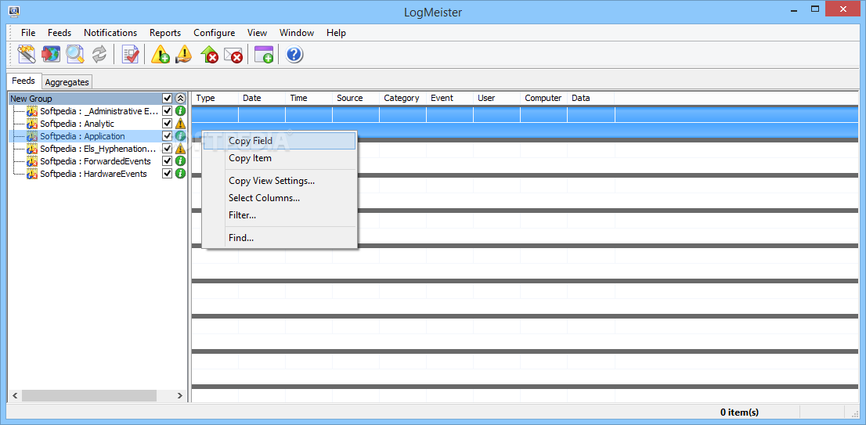Image resolution: width=866 pixels, height=425 pixels.
Task: Click the grey refresh arrows icon
Action: (99, 54)
